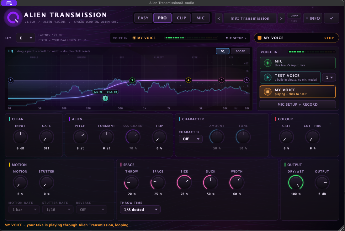
Task: Click the SPACE knob
Action: pos(158,183)
